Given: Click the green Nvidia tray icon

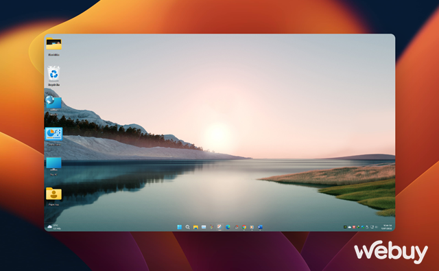Looking at the screenshot, I should tap(345, 227).
